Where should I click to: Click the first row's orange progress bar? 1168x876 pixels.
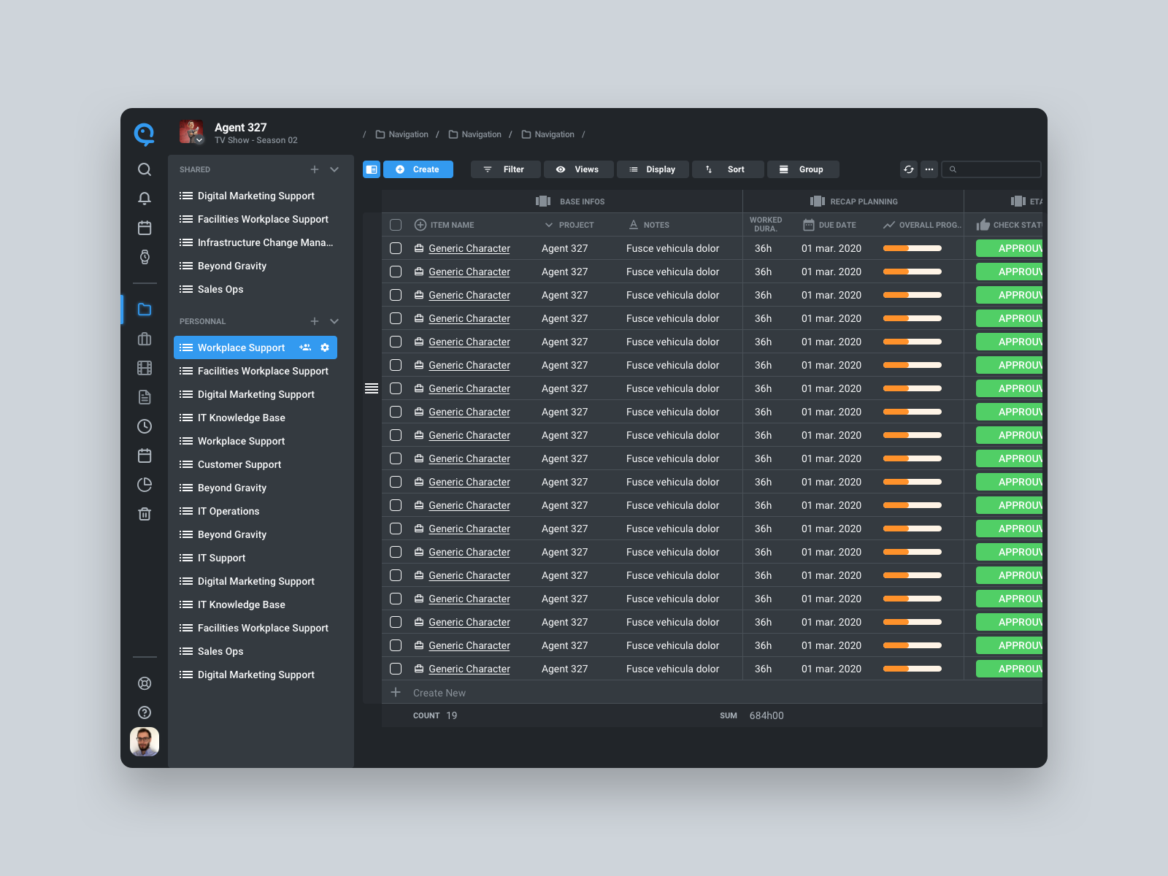pyautogui.click(x=912, y=248)
